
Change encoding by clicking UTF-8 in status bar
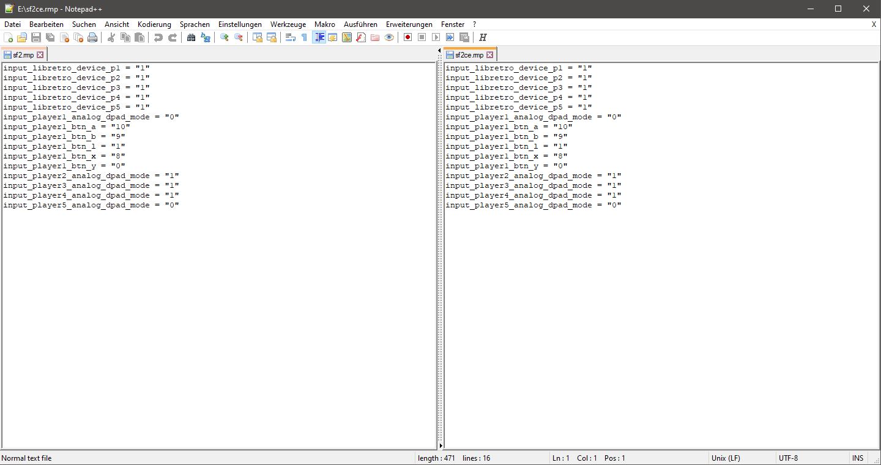click(x=789, y=458)
